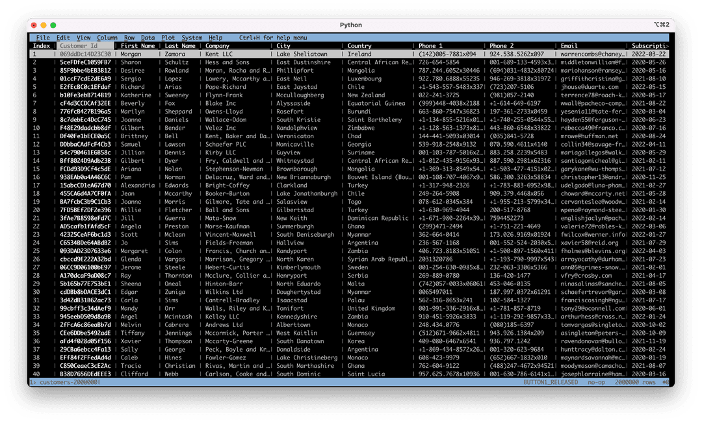Open the View menu
The height and width of the screenshot is (423, 702).
pyautogui.click(x=83, y=38)
